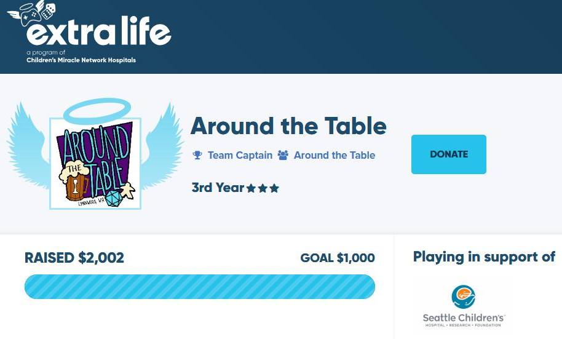
Task: Click the dice icon in the header logo
Action: [x=48, y=11]
